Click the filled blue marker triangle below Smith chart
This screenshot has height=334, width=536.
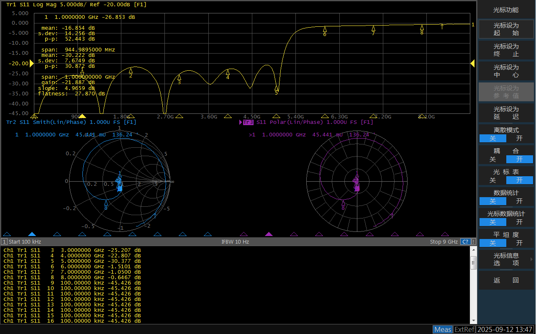32,234
